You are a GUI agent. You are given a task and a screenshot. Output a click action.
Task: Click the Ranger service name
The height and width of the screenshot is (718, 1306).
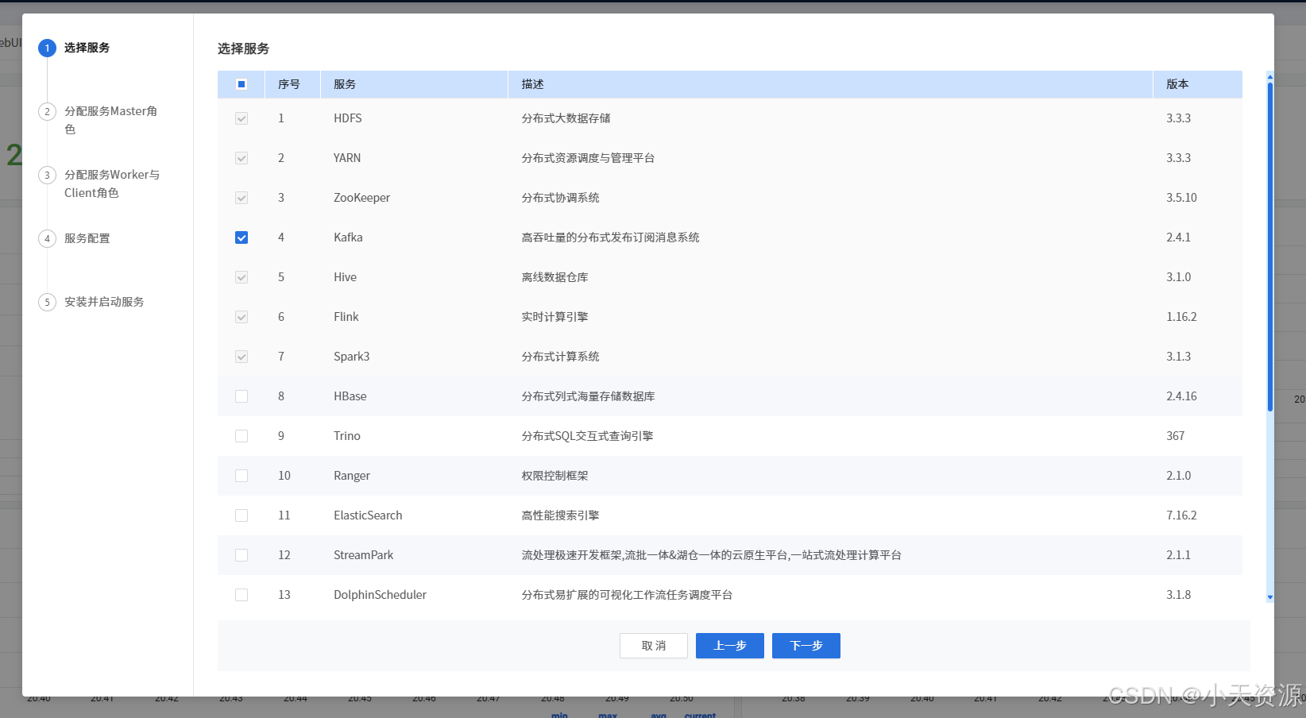352,476
